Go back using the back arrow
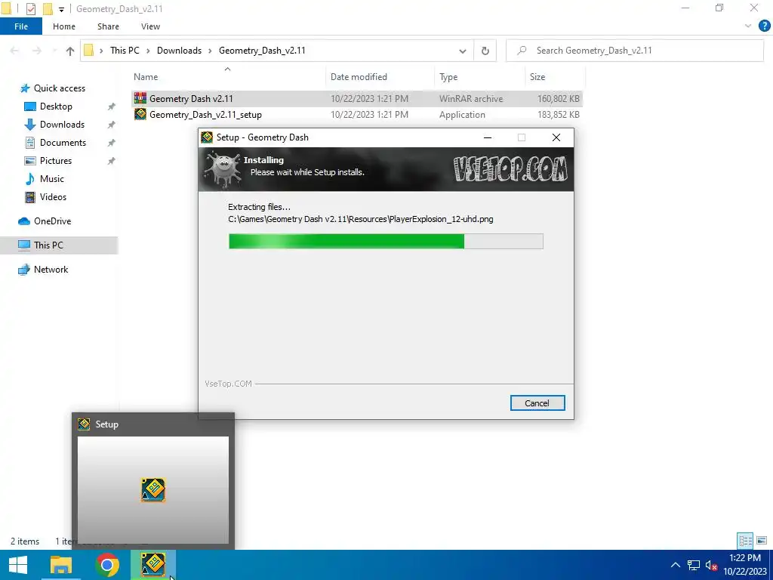773x580 pixels. 14,51
